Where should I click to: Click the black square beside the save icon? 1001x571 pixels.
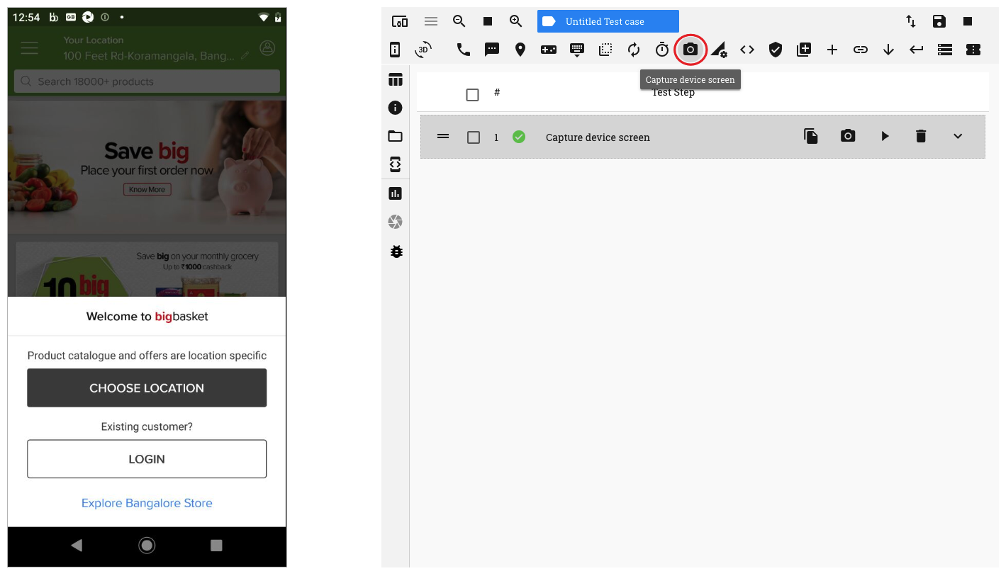pos(968,21)
